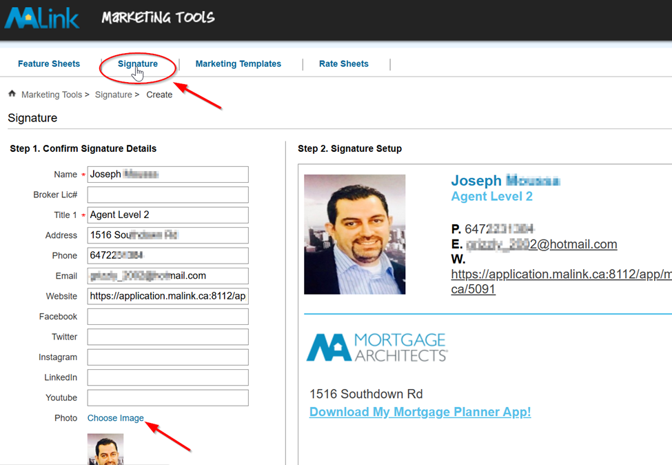Click the Title 1 field

click(168, 215)
